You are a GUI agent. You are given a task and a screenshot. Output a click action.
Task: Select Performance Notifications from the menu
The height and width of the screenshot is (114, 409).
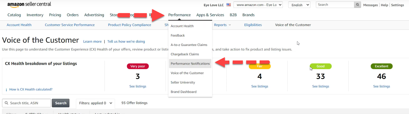[190, 64]
